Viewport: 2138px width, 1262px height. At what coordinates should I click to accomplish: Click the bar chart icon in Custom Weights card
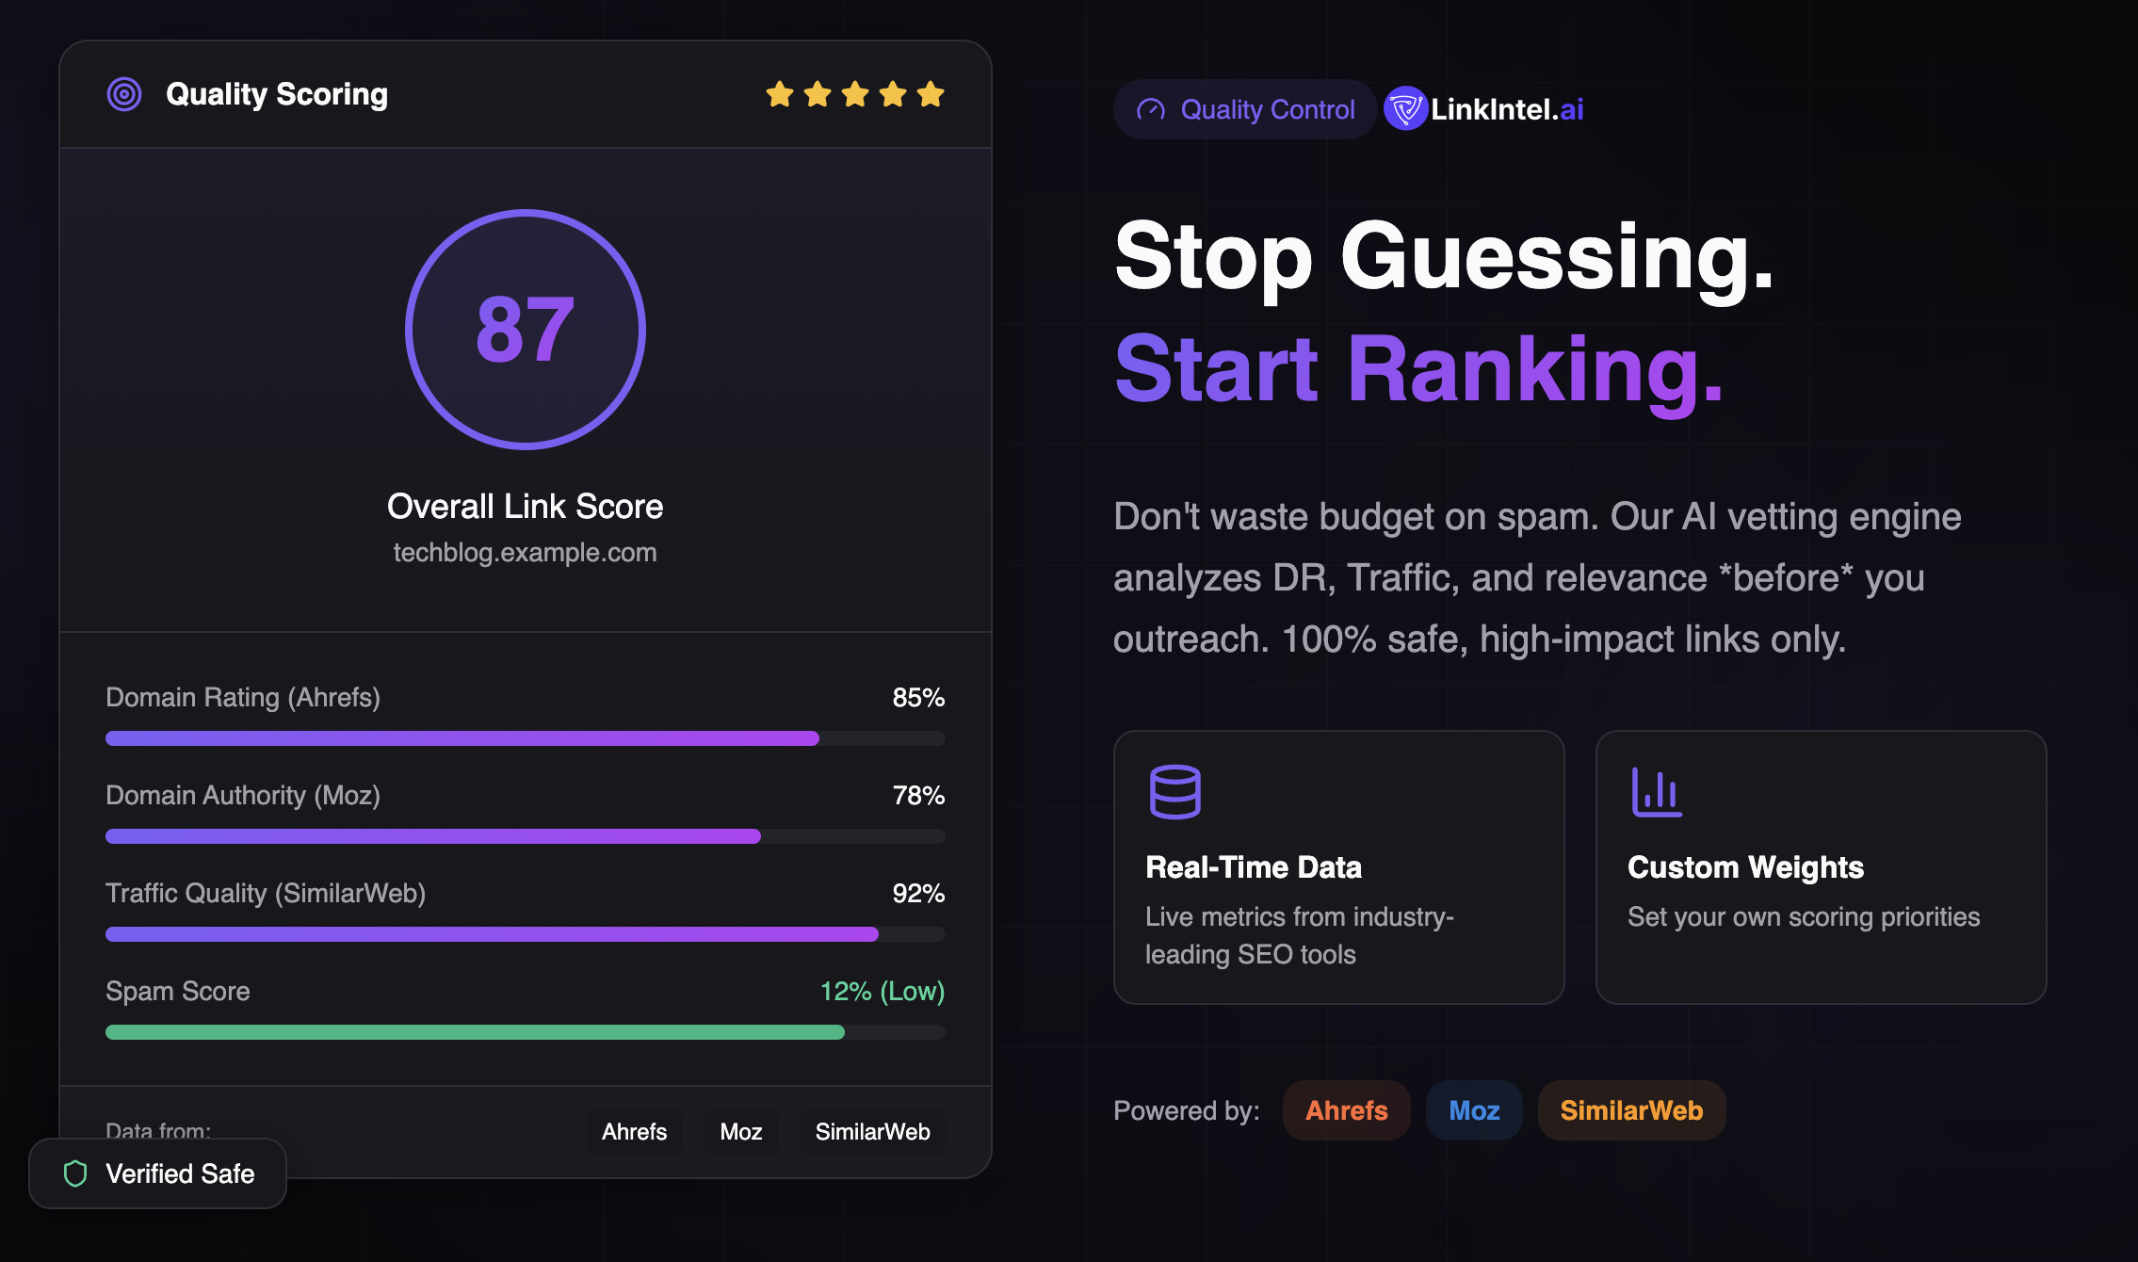point(1656,792)
